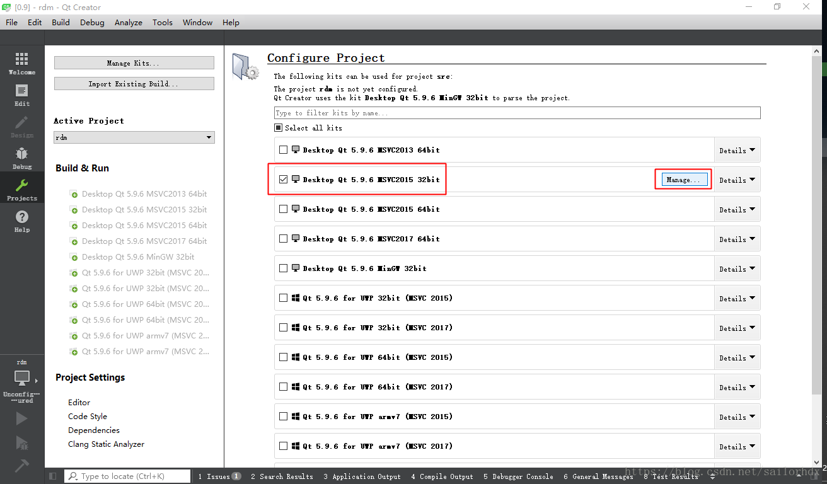Open the Build menu

[x=61, y=22]
